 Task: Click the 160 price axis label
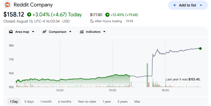[x=11, y=73]
